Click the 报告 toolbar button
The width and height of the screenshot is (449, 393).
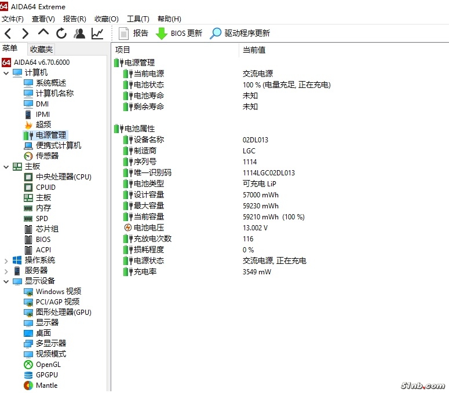tap(133, 34)
